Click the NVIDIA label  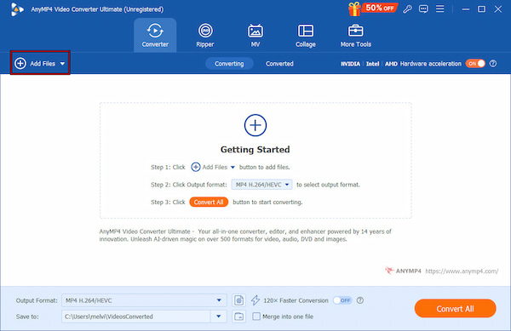(x=350, y=64)
